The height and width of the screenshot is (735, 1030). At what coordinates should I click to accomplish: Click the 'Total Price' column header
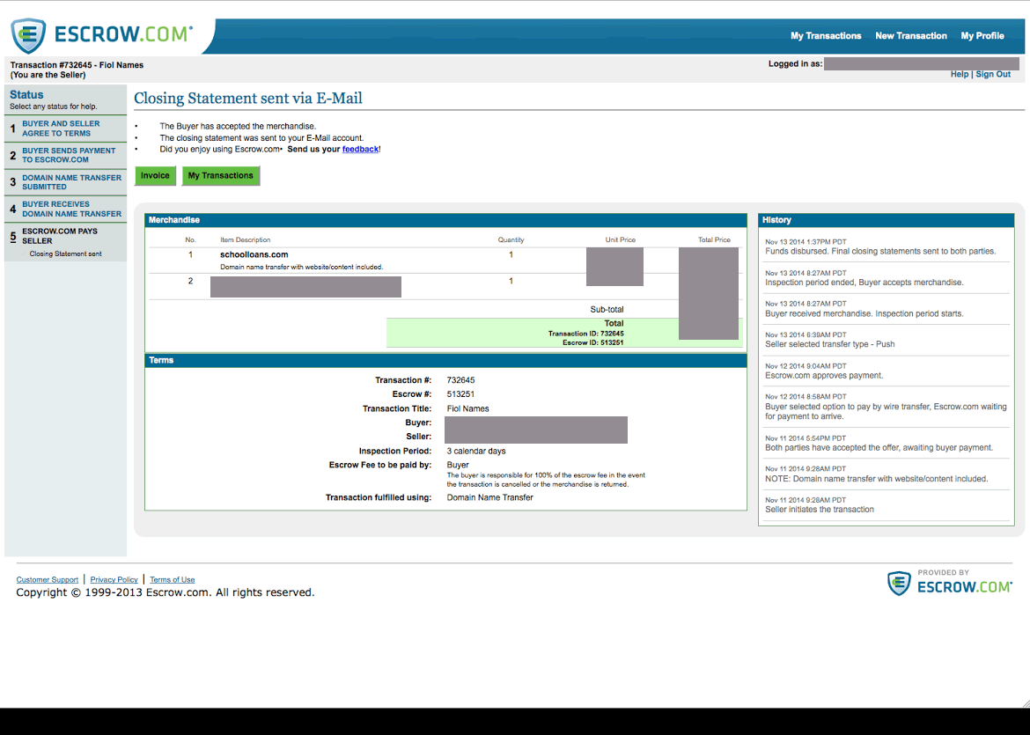pyautogui.click(x=714, y=239)
